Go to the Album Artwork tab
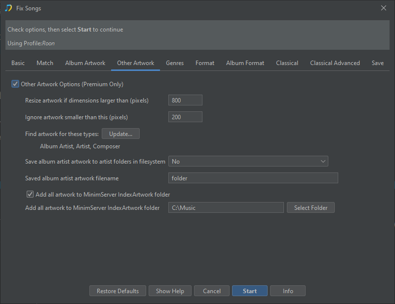395x304 pixels. pos(85,63)
